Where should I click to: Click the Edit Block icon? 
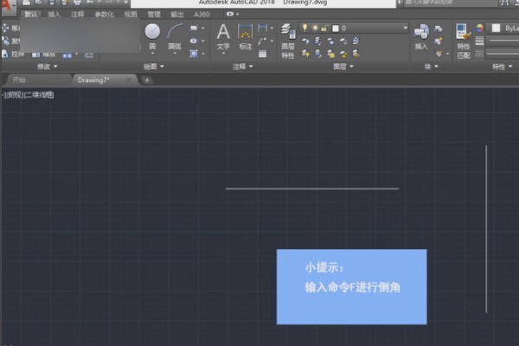439,41
